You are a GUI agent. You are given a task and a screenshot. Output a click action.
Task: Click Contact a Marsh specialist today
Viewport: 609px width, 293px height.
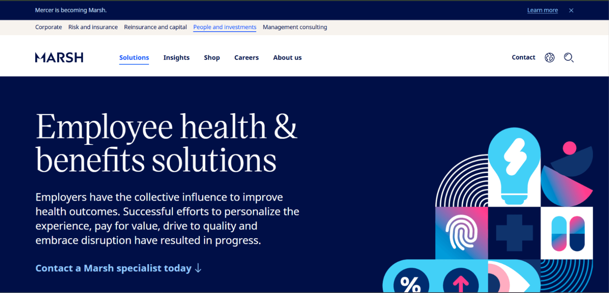(x=119, y=268)
